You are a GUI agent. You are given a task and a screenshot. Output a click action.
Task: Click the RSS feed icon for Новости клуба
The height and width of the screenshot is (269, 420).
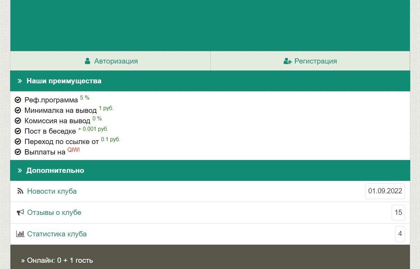coord(20,191)
